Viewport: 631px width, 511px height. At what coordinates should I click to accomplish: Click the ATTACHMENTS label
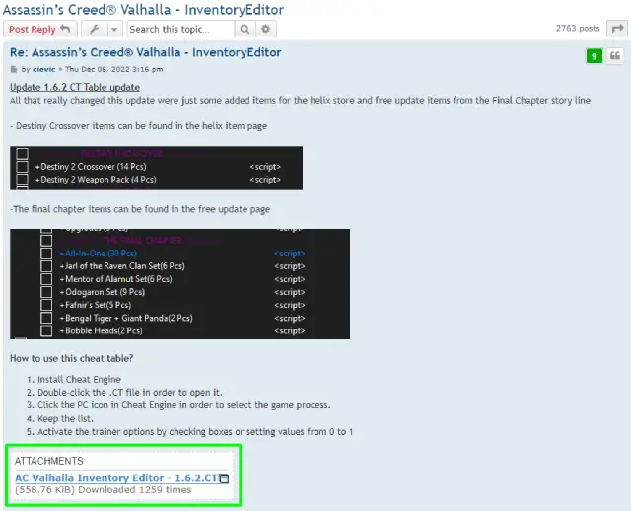[x=49, y=461]
